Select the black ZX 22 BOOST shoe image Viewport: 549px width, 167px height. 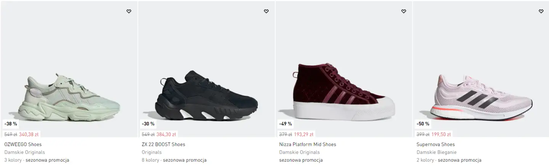click(x=206, y=95)
